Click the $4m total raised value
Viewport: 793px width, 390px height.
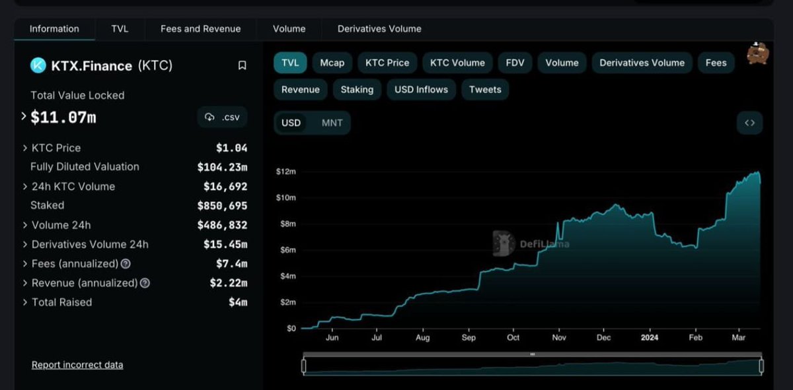pyautogui.click(x=238, y=303)
